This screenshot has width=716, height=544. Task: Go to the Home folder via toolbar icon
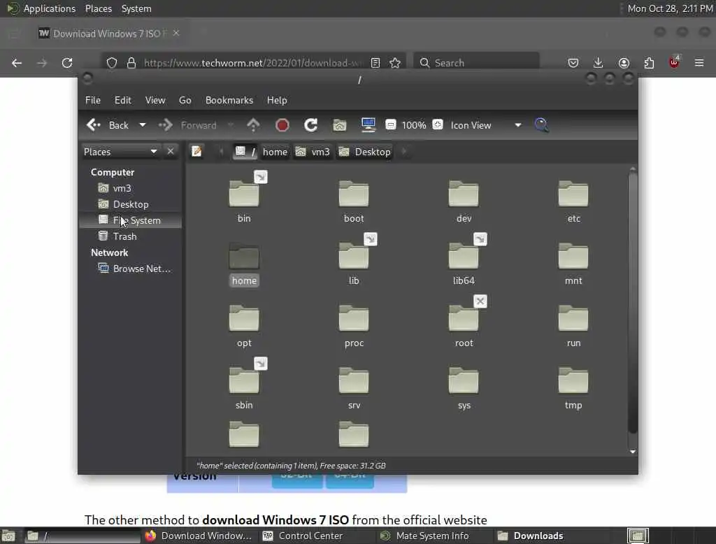(339, 125)
